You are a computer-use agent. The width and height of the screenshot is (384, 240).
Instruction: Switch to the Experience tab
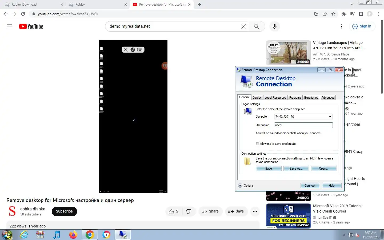[x=311, y=98]
